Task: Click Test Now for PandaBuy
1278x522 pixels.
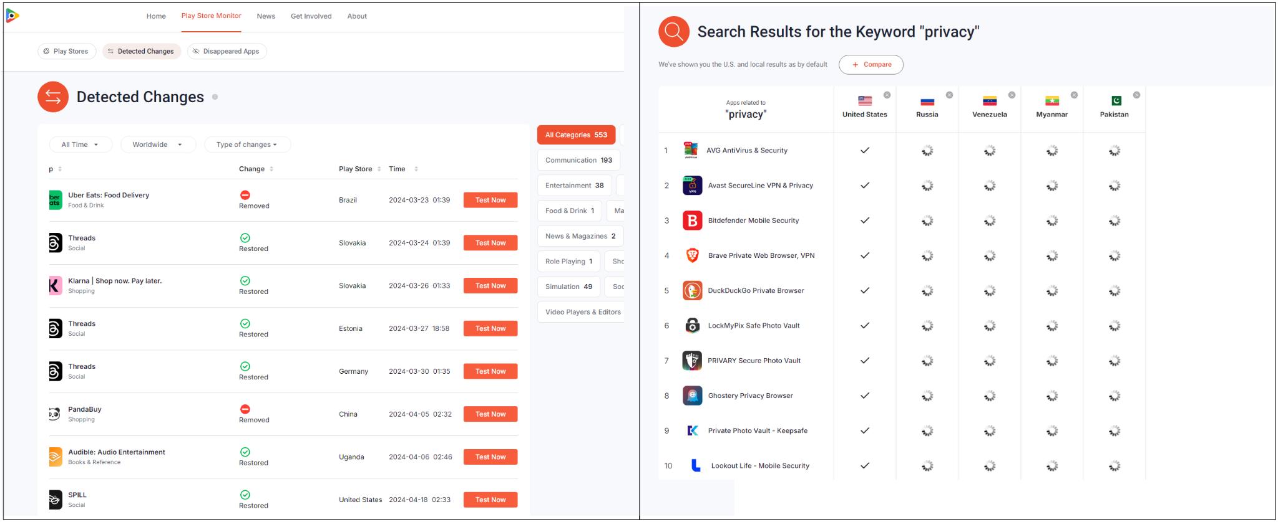Action: [x=490, y=414]
